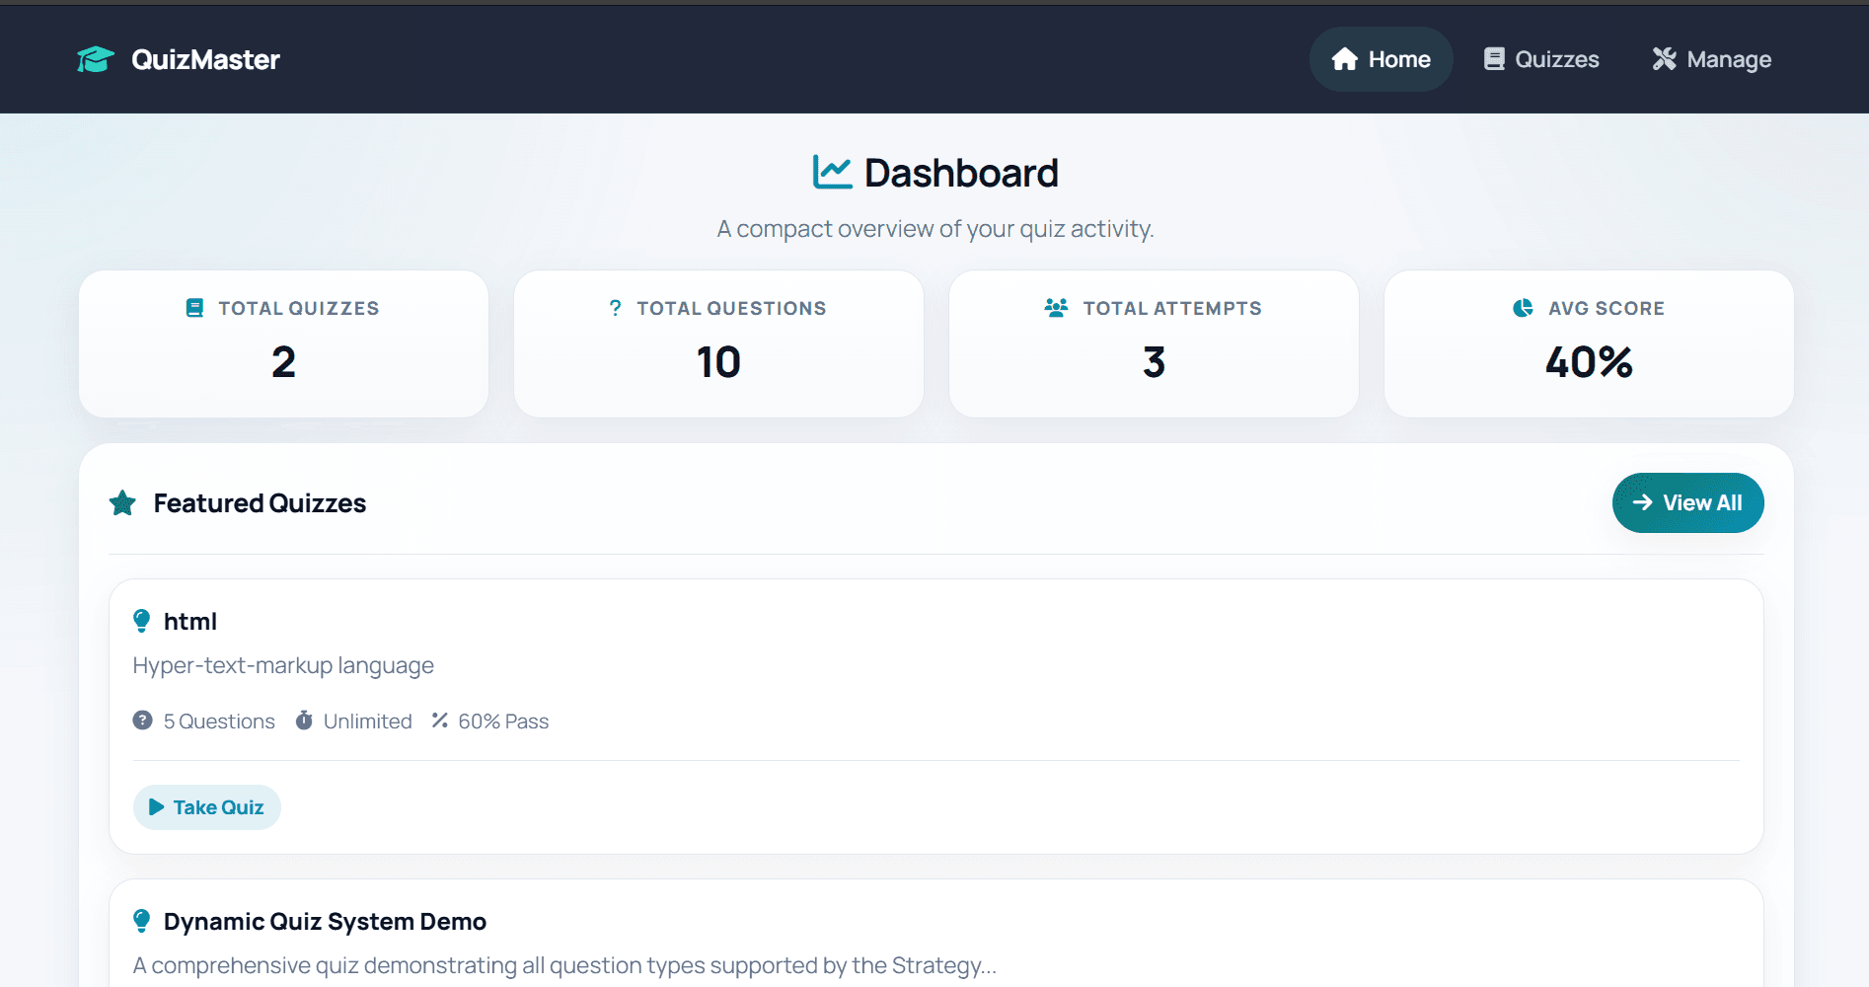Click the chart line icon beside Dashboard
Image resolution: width=1869 pixels, height=987 pixels.
pyautogui.click(x=832, y=172)
